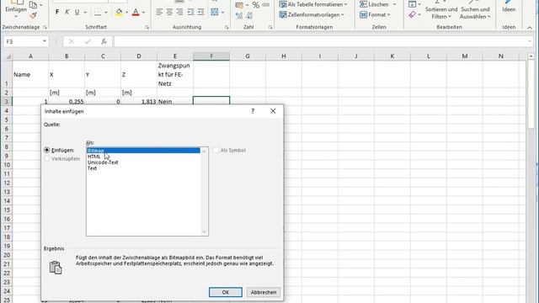Select the Verknüpfen radio button
Screen dimensions: 539x303
pyautogui.click(x=47, y=159)
